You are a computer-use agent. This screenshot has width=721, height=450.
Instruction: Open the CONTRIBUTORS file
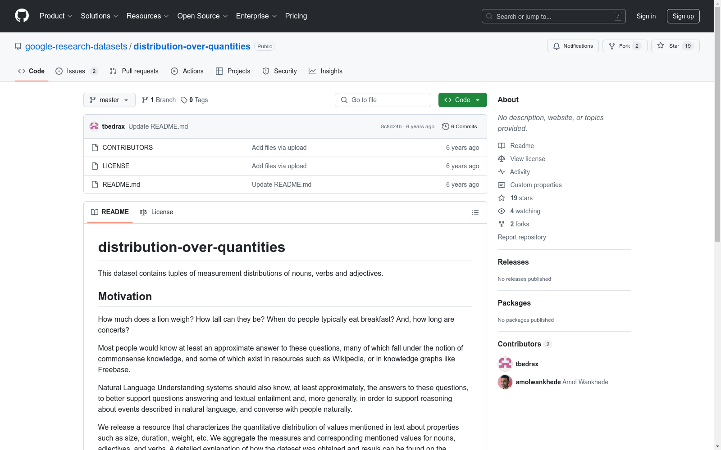tap(128, 148)
